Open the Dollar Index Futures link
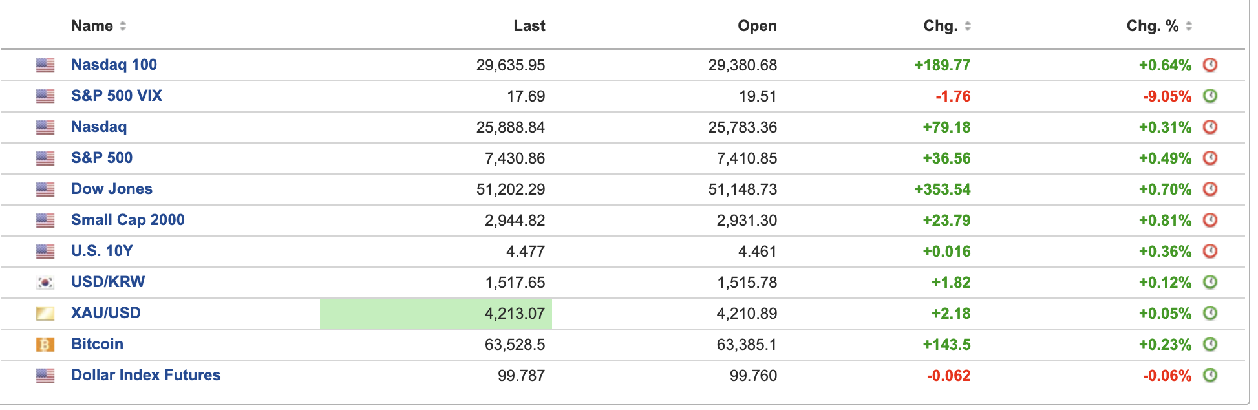 (146, 375)
